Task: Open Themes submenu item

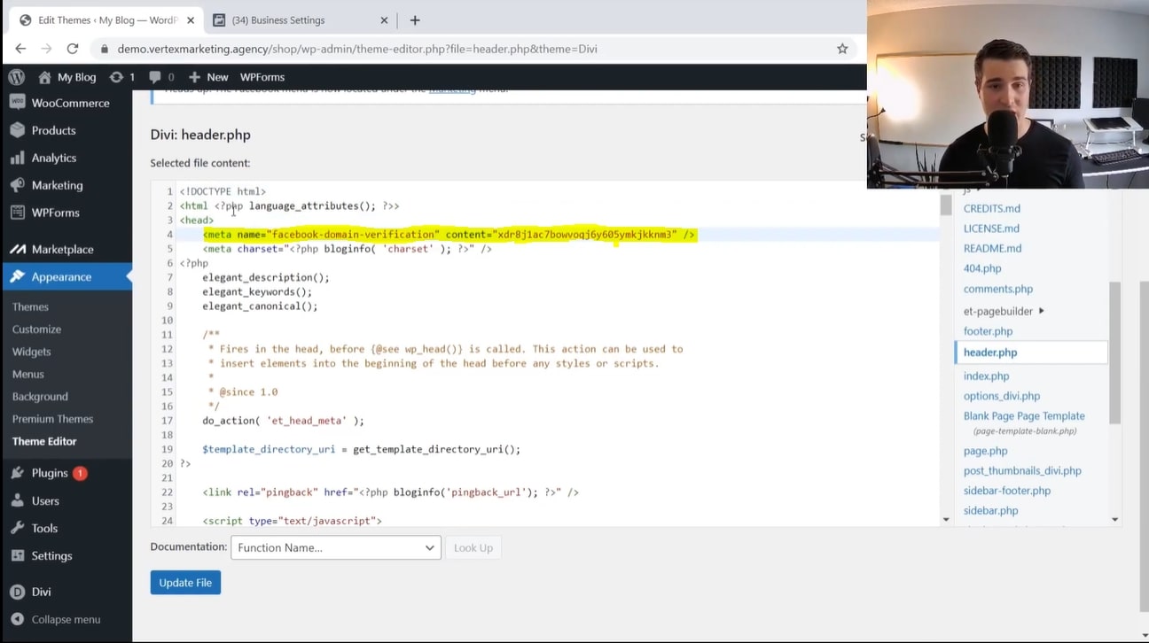Action: pyautogui.click(x=30, y=306)
